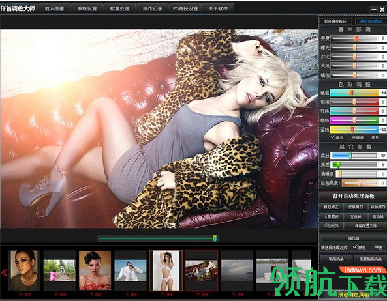Click 打开自动处理面板 button

354,196
